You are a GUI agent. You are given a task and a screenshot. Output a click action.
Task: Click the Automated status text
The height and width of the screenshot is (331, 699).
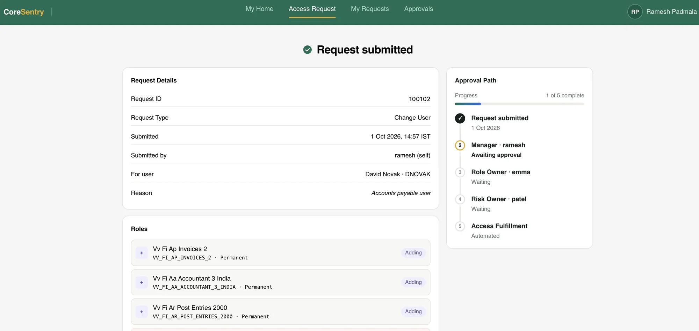(x=485, y=236)
